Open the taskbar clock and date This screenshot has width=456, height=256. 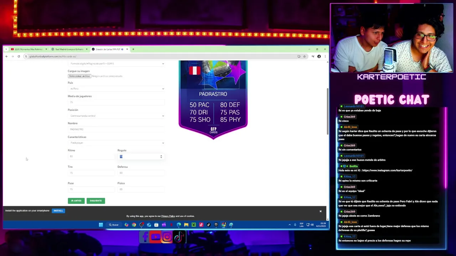coord(321,225)
